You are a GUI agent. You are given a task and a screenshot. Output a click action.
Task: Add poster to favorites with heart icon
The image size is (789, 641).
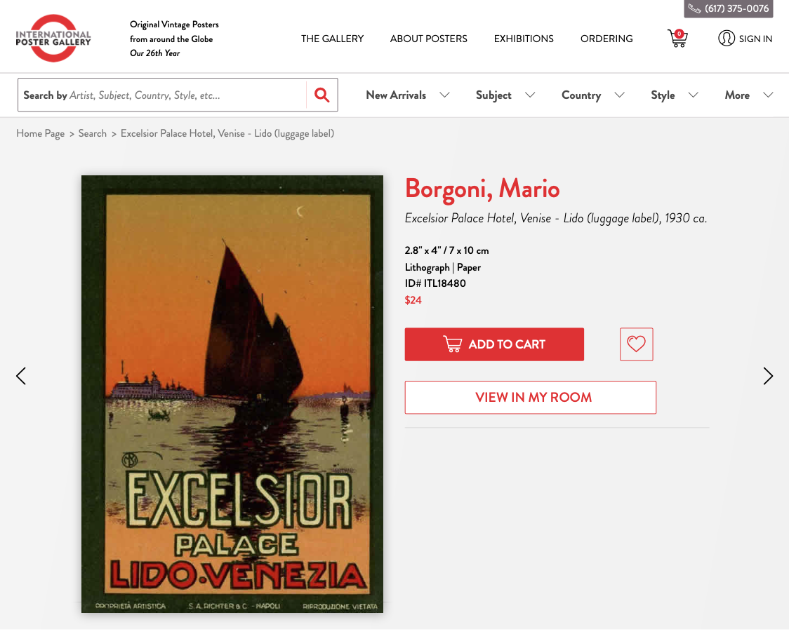click(x=636, y=344)
